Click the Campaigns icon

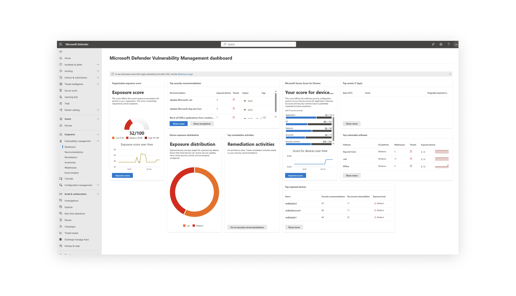pyautogui.click(x=61, y=227)
